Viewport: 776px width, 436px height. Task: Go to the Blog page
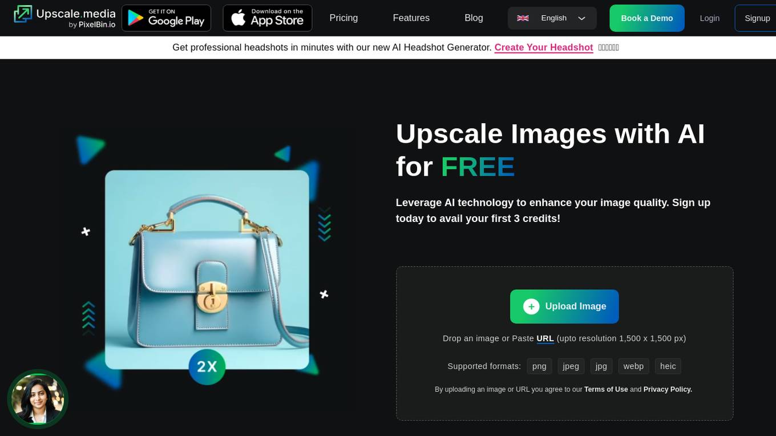pyautogui.click(x=474, y=18)
